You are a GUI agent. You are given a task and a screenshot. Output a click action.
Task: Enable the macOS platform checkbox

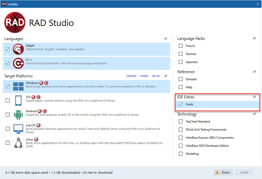[8, 129]
